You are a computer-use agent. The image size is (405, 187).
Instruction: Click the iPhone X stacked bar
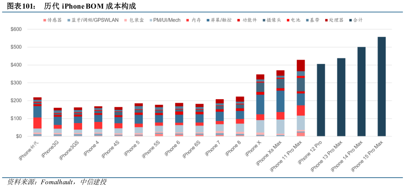point(260,105)
